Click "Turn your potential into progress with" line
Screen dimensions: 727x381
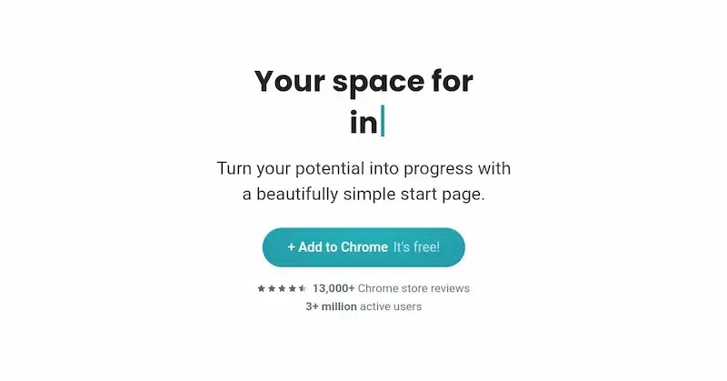[x=363, y=168]
